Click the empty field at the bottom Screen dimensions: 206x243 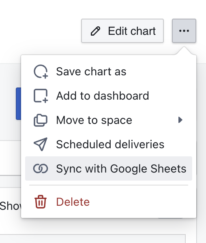click(92, 239)
